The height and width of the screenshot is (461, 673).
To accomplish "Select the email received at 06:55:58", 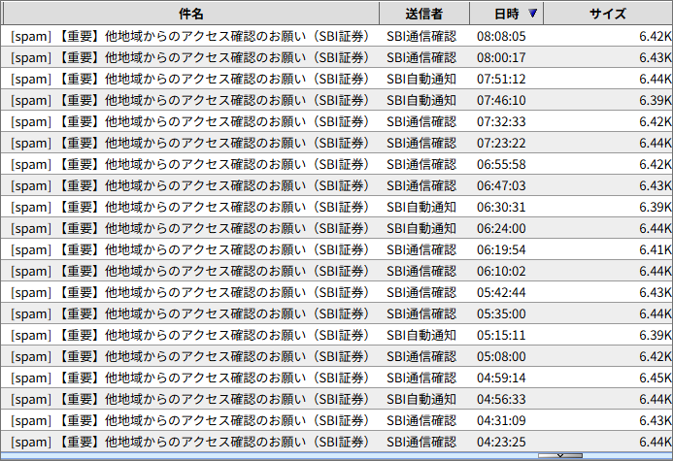I will (x=336, y=164).
